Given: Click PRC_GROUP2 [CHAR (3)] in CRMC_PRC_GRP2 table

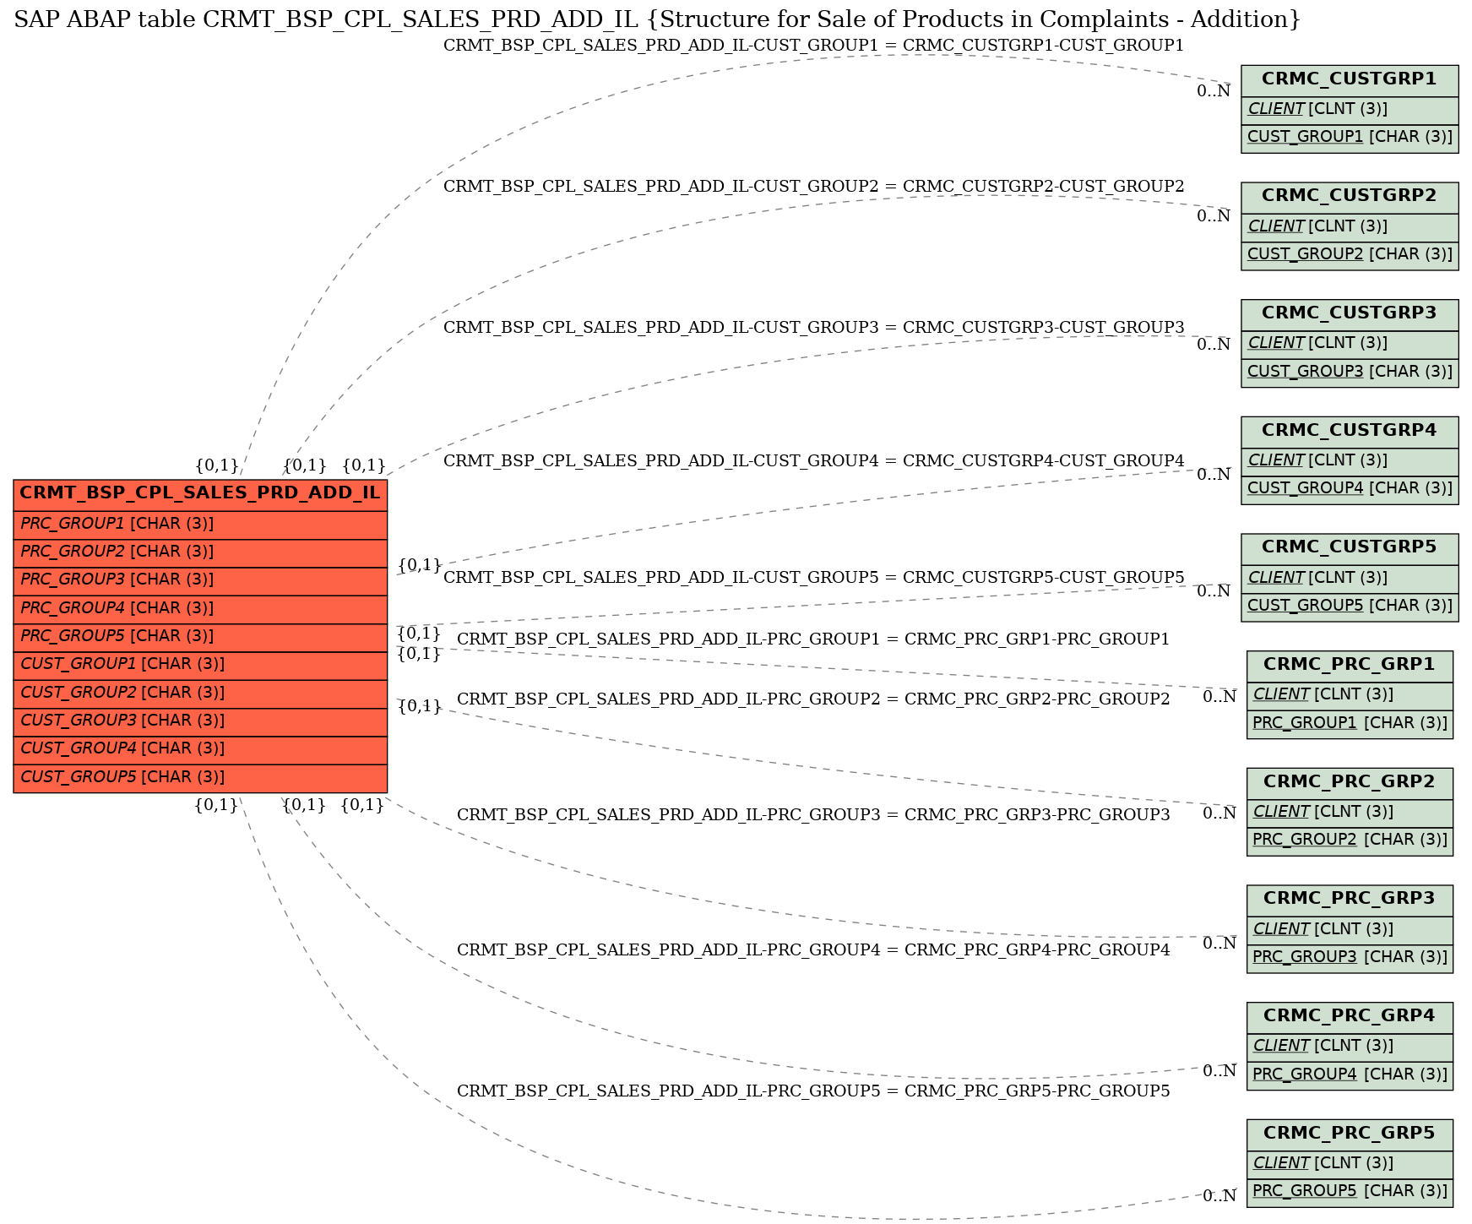Looking at the screenshot, I should [1350, 840].
